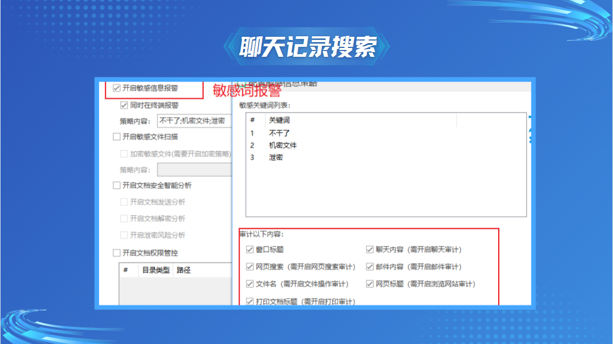Click the 审计以下内容 label
Viewport: 613px width, 344px height.
point(261,234)
